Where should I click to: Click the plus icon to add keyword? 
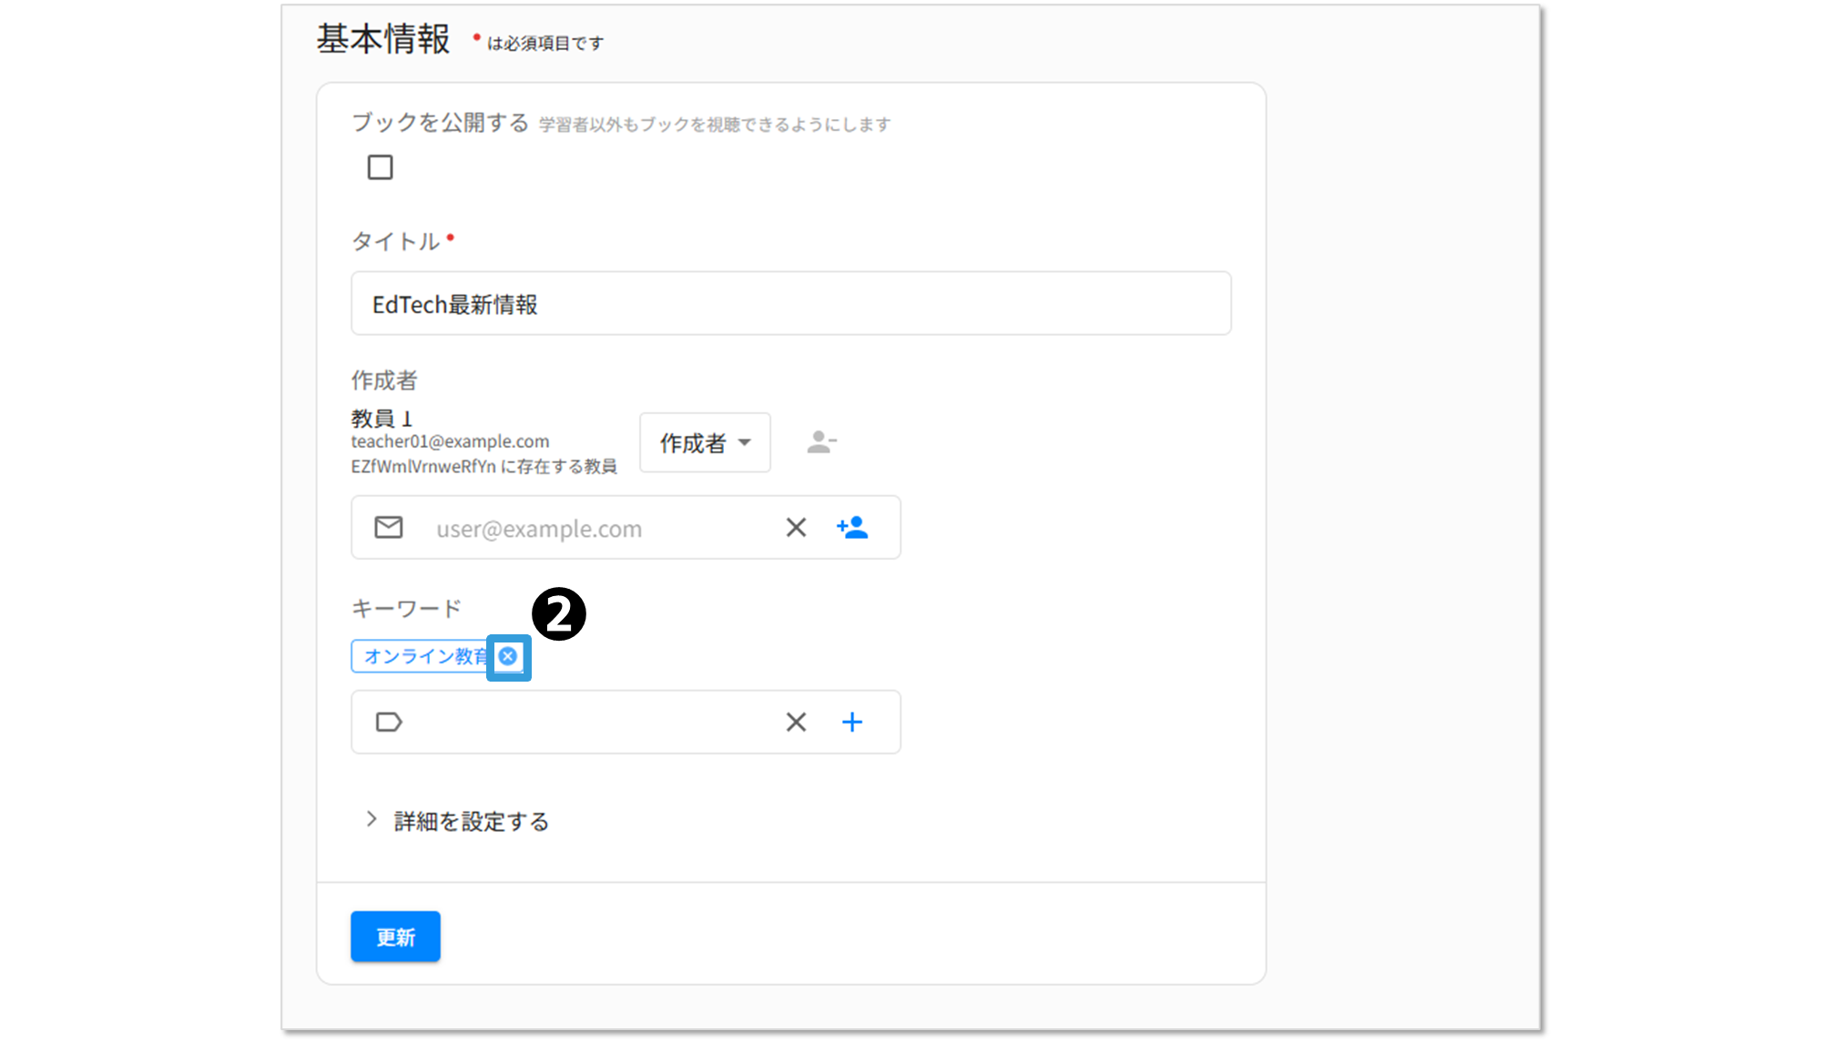coord(852,723)
